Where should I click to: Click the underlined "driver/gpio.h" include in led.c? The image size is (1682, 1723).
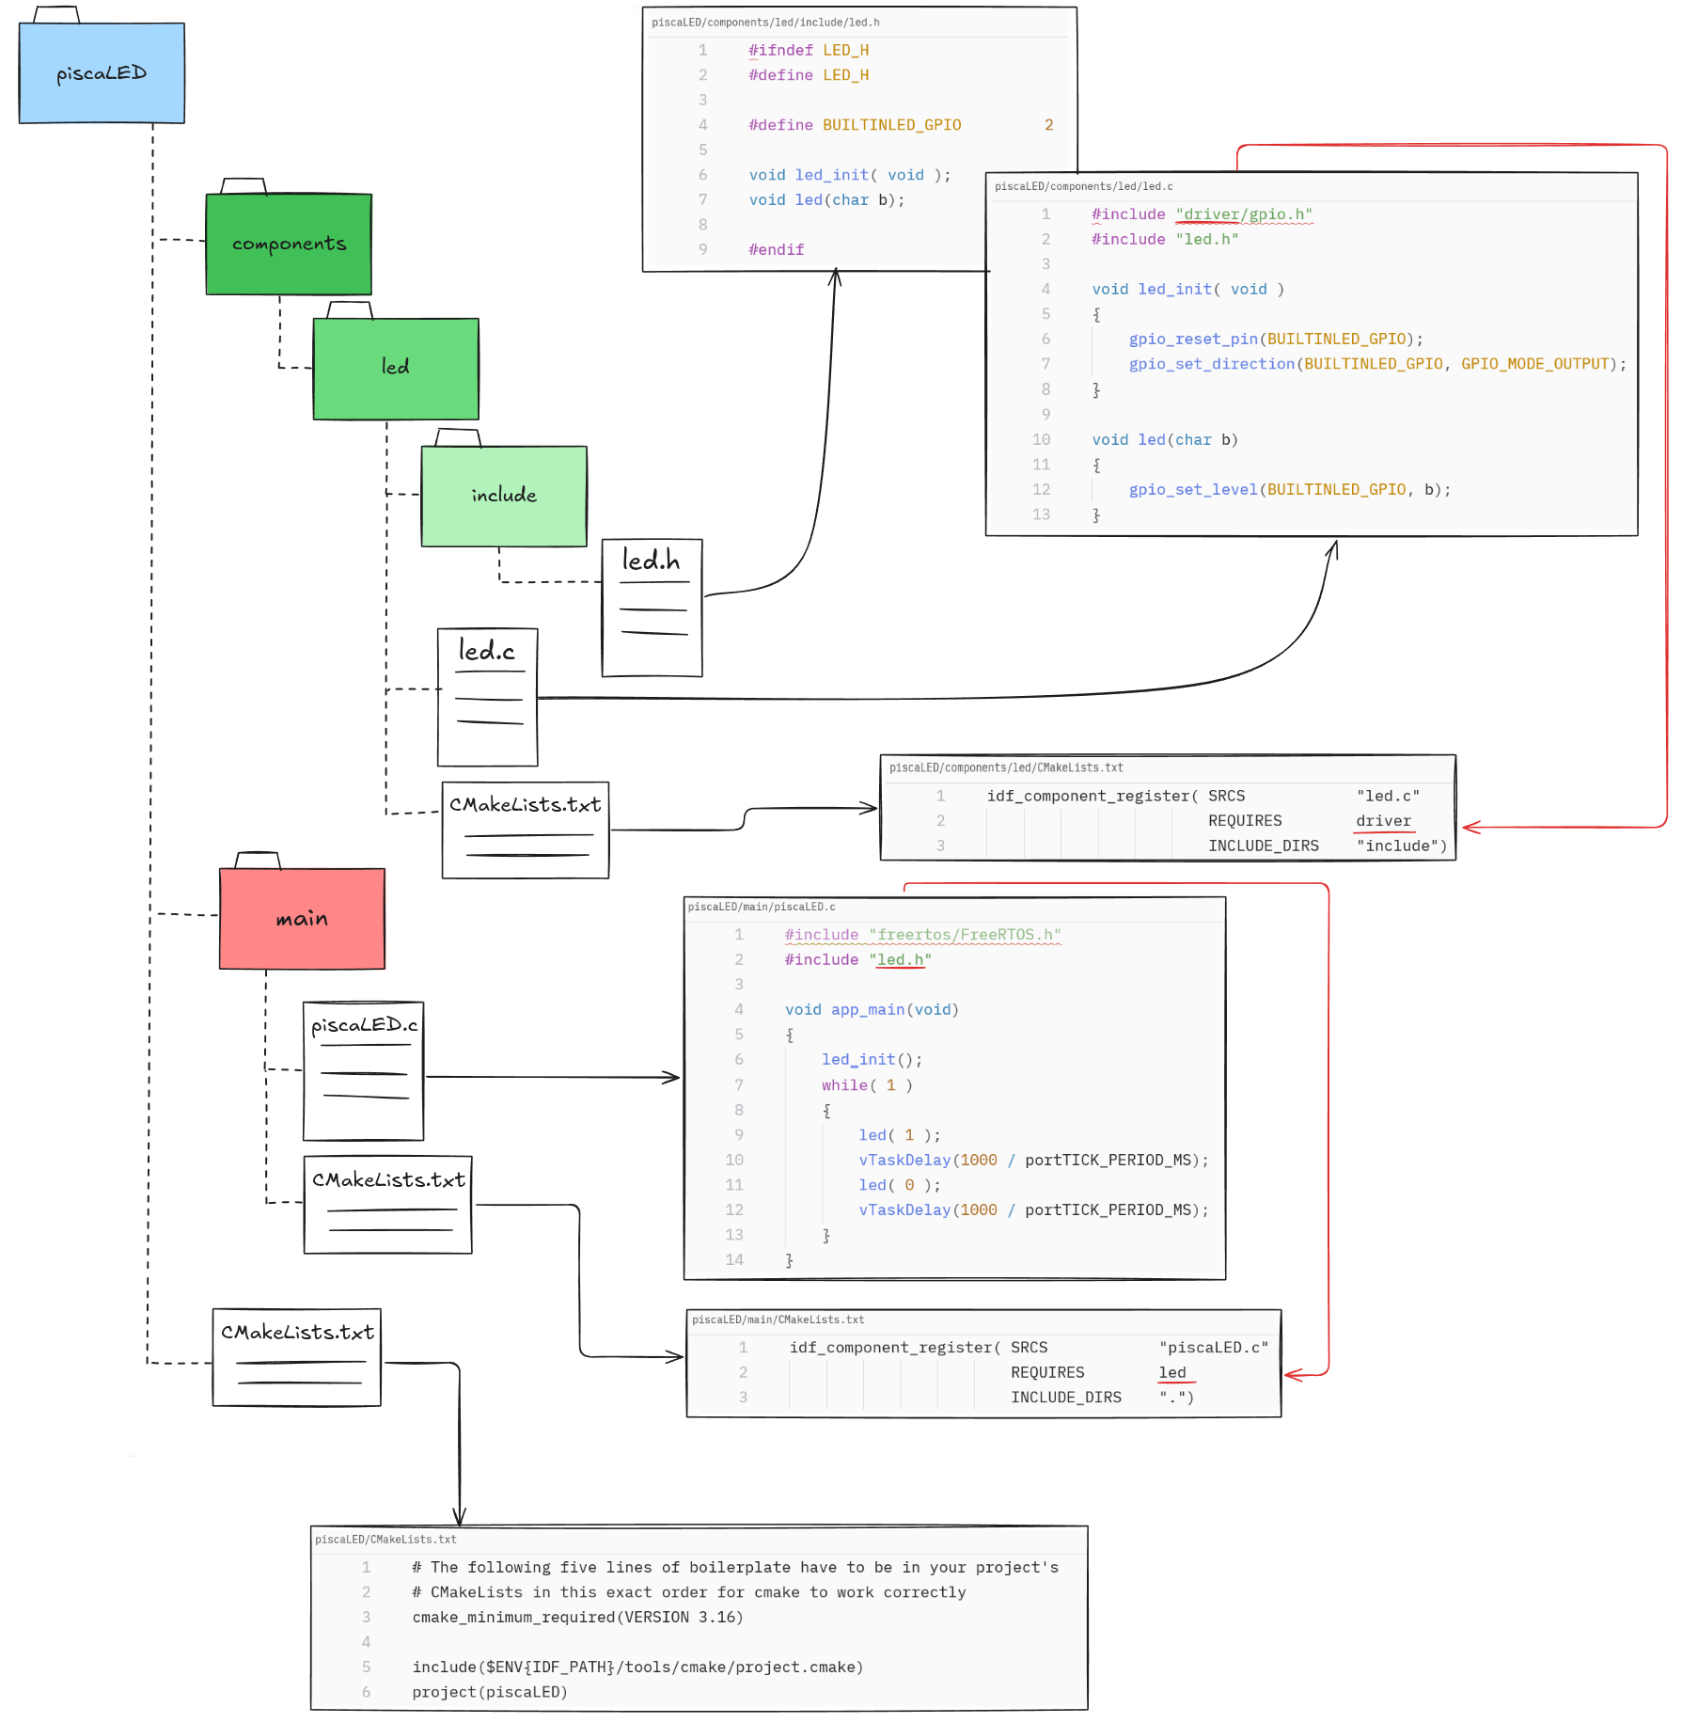tap(1243, 215)
